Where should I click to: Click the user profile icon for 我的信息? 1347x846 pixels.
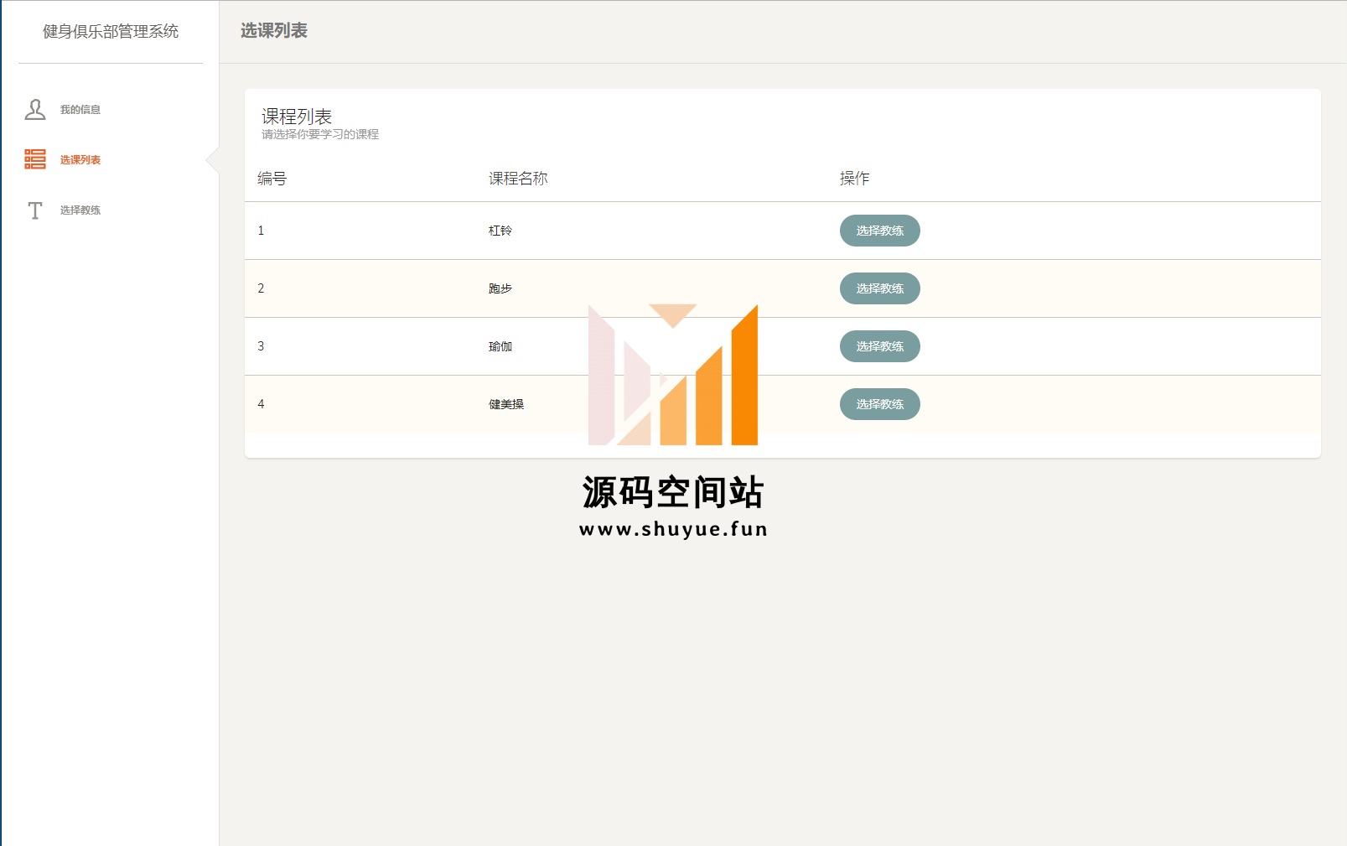[x=35, y=110]
